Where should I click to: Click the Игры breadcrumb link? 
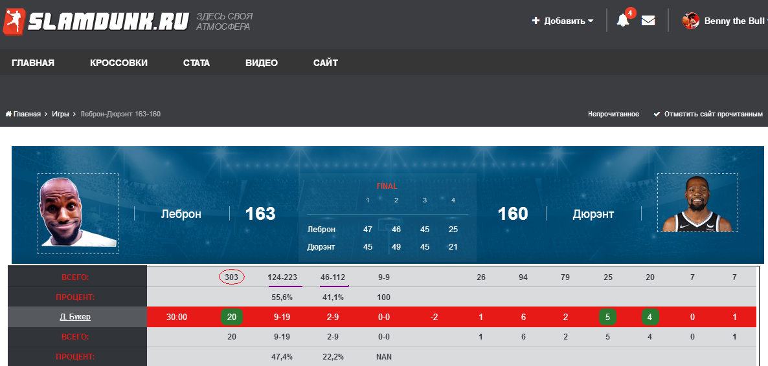pos(60,114)
